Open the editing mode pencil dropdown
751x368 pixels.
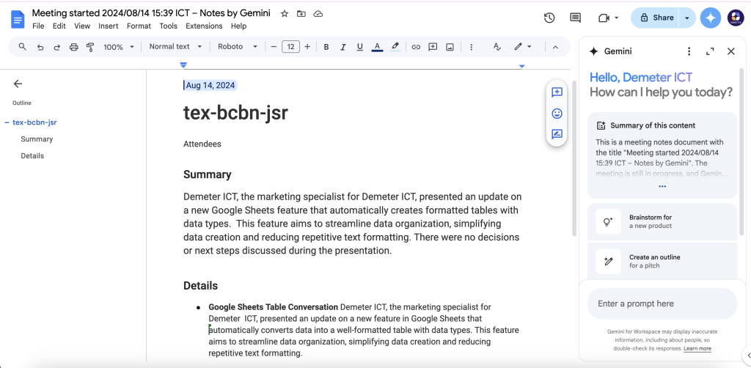[x=522, y=46]
